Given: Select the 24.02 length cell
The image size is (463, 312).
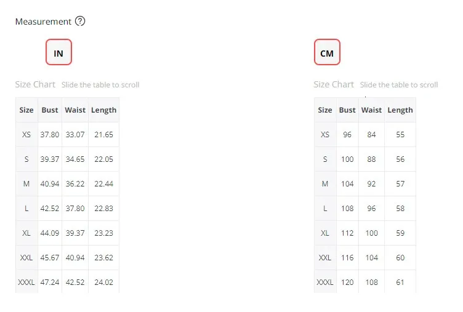Looking at the screenshot, I should tap(103, 282).
